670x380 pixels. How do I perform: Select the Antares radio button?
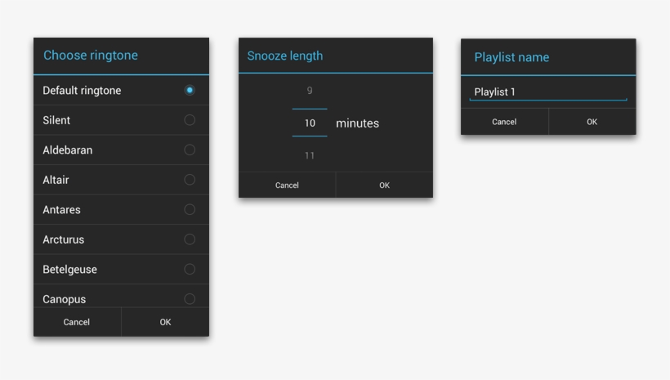[190, 209]
